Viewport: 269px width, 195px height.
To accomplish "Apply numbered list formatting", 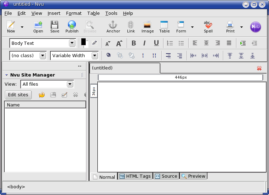I will coord(170,43).
